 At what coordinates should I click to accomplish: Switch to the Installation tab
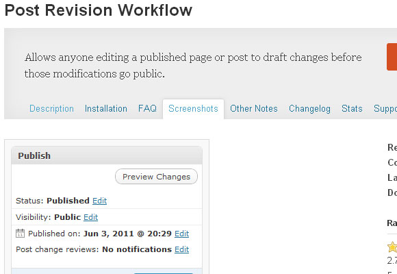click(106, 108)
